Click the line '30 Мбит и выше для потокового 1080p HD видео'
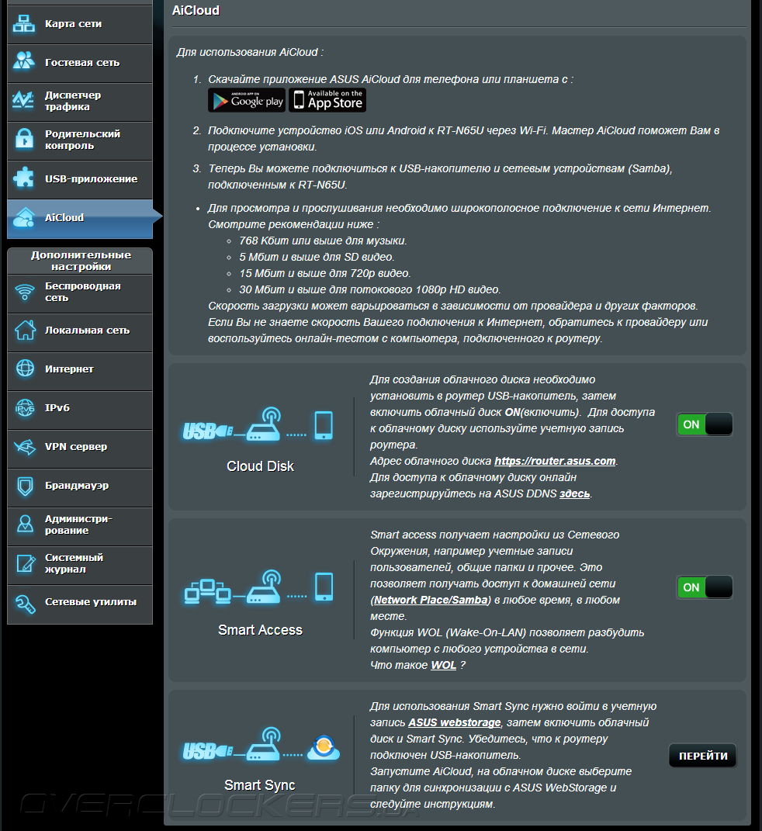762x831 pixels. click(x=370, y=289)
